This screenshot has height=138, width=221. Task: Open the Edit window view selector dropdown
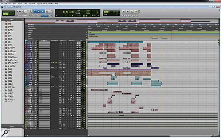(26, 41)
